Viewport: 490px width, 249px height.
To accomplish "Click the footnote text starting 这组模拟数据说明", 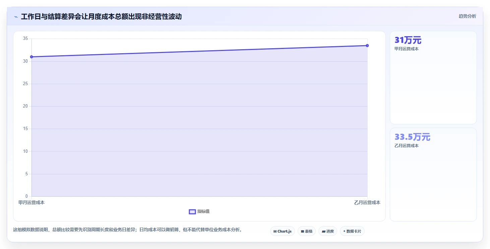I will pyautogui.click(x=127, y=230).
